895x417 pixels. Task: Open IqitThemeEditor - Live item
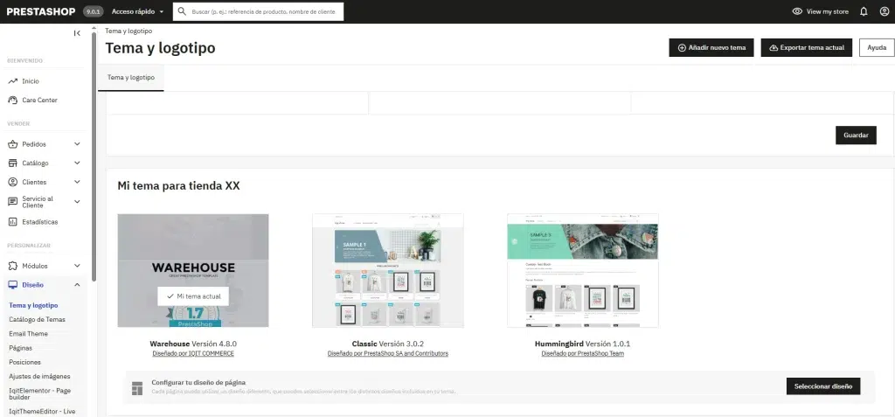42,411
